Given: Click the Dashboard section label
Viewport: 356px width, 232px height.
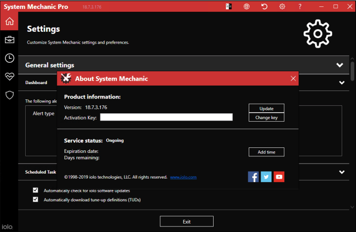Looking at the screenshot, I should coord(36,83).
